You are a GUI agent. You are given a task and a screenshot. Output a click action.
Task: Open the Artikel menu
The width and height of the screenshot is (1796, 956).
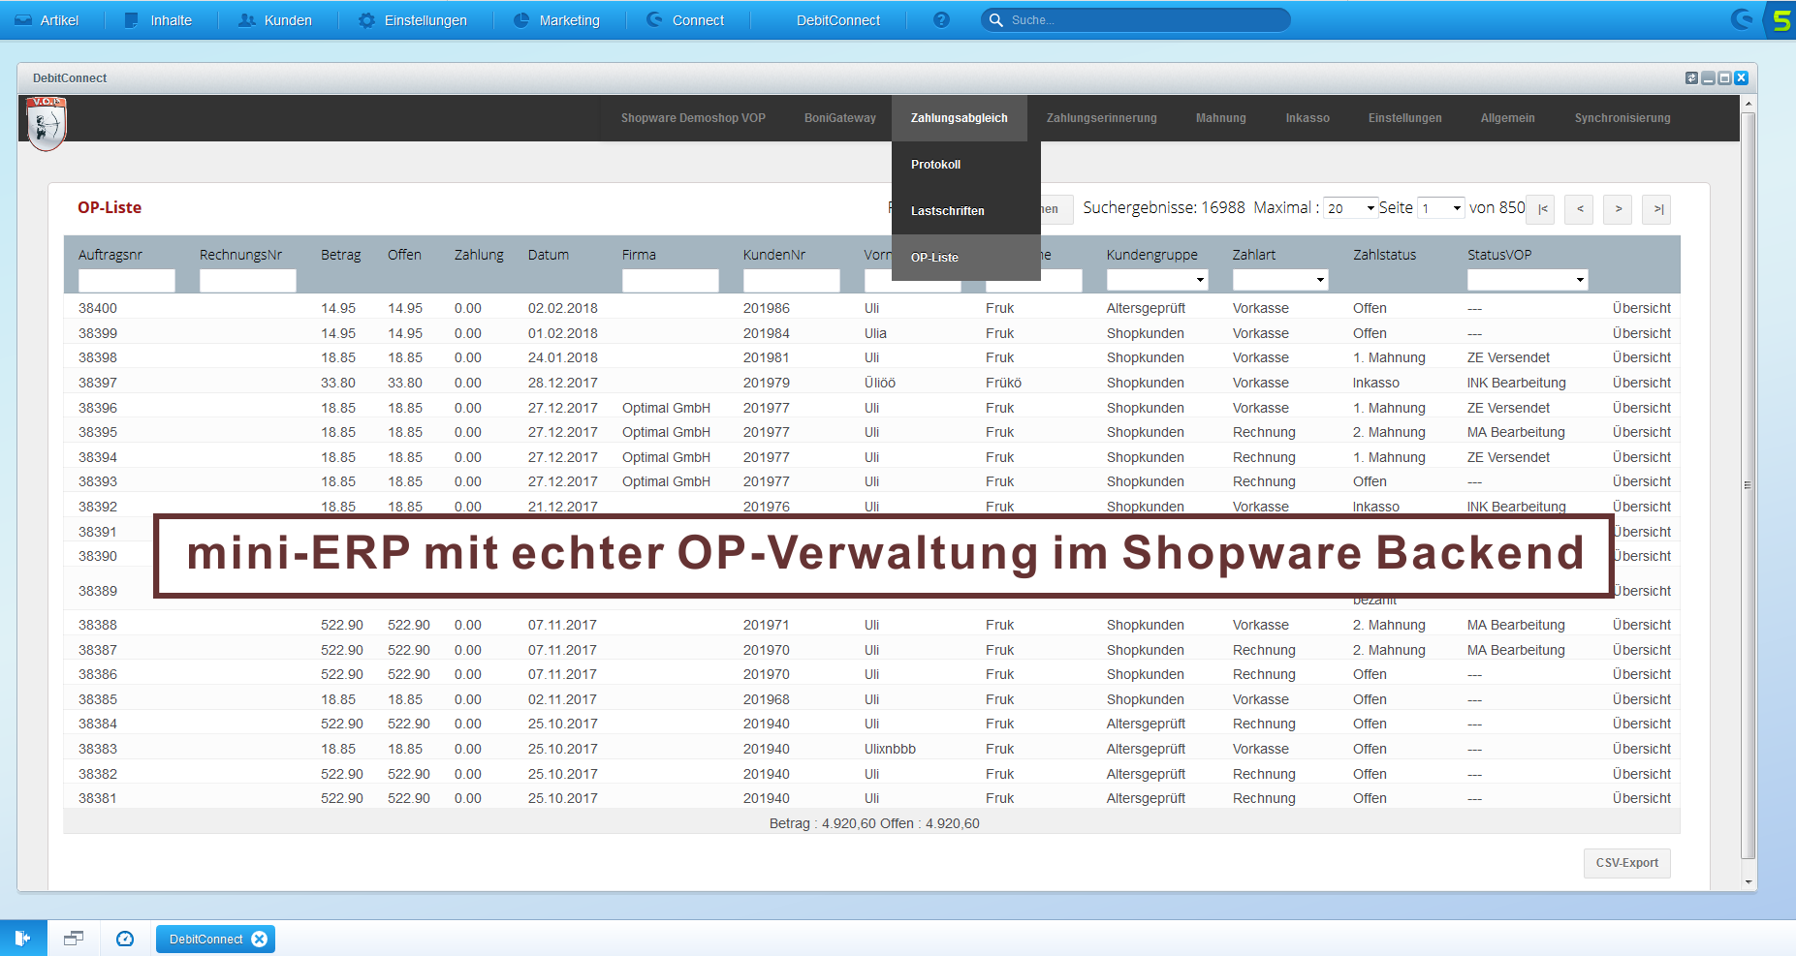click(x=47, y=20)
